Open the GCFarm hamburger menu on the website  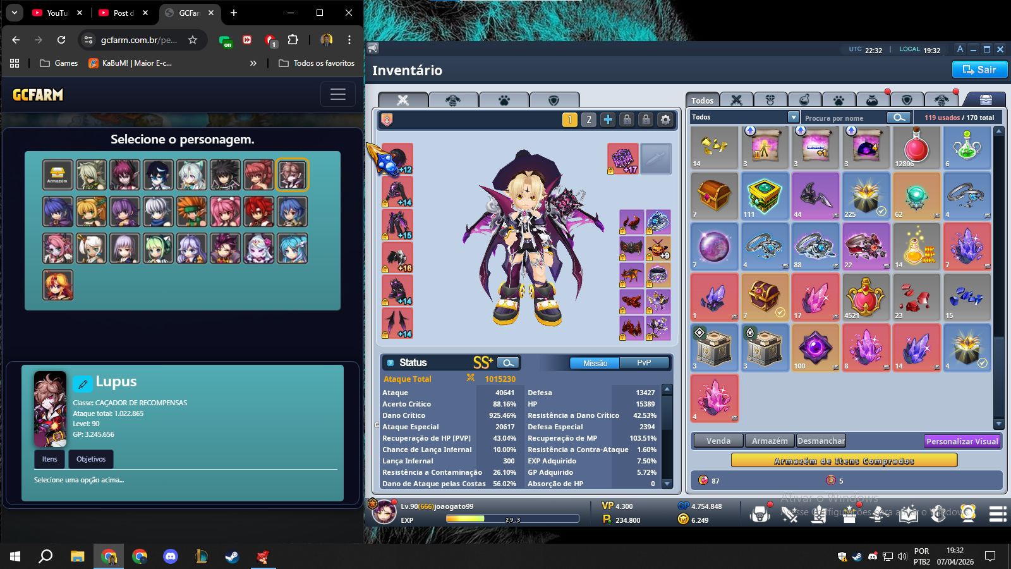tap(338, 95)
